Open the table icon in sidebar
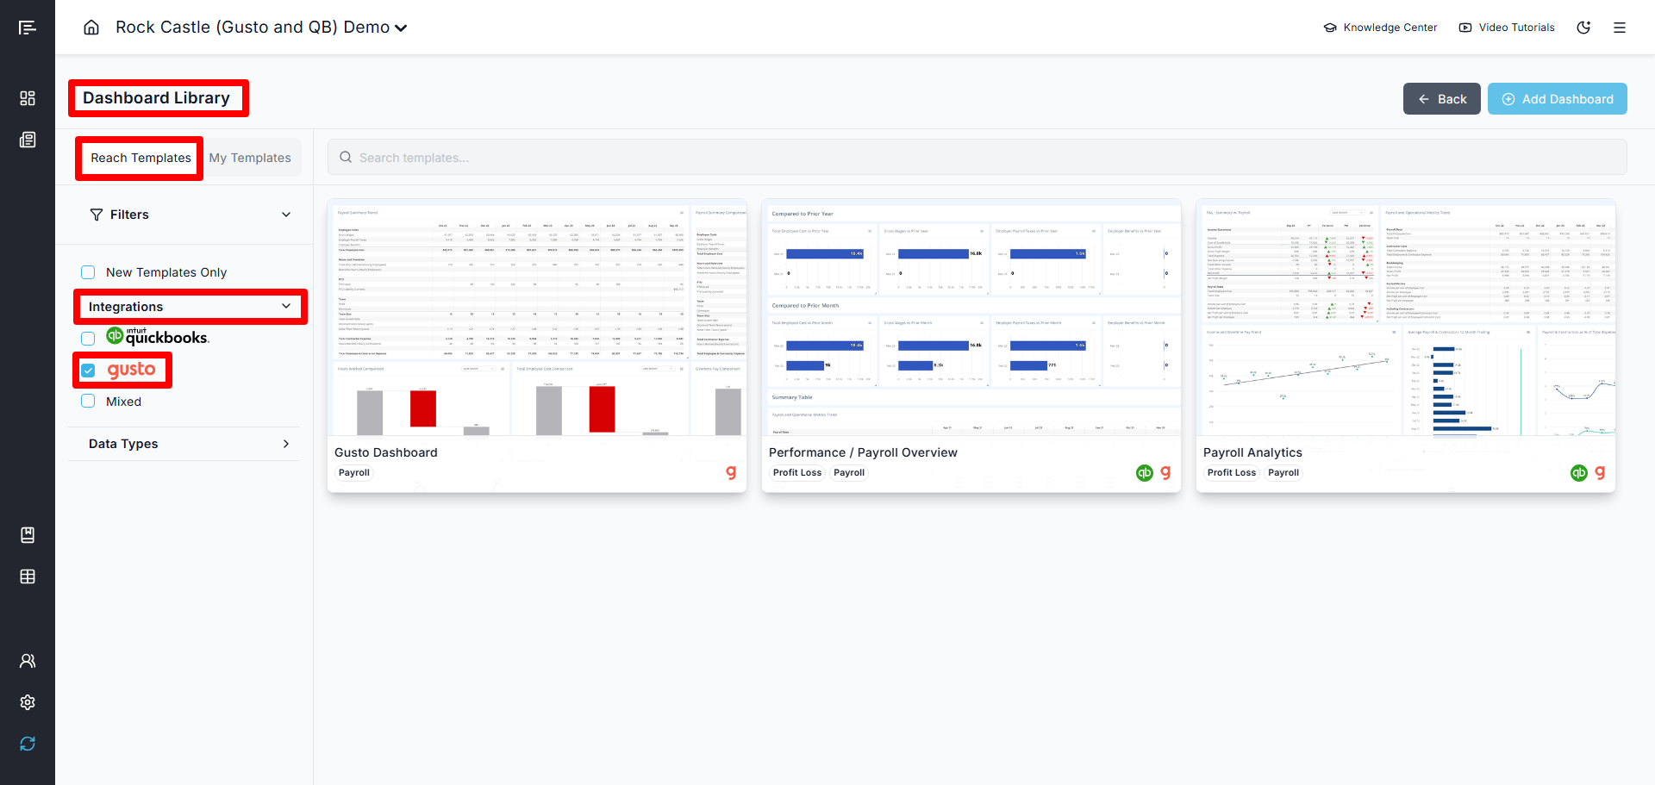Screen dimensions: 1655x785 pos(28,576)
